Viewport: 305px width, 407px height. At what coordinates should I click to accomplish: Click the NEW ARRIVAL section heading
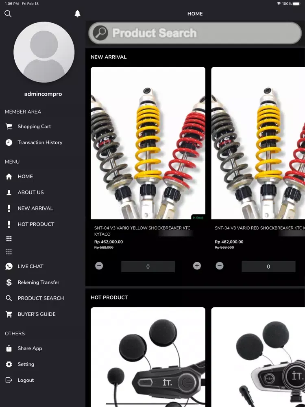point(109,57)
